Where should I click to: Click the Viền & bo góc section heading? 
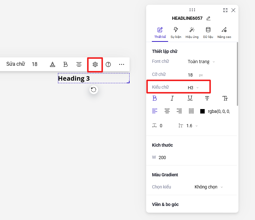tap(165, 204)
